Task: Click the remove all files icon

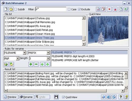Action: (x=115, y=9)
